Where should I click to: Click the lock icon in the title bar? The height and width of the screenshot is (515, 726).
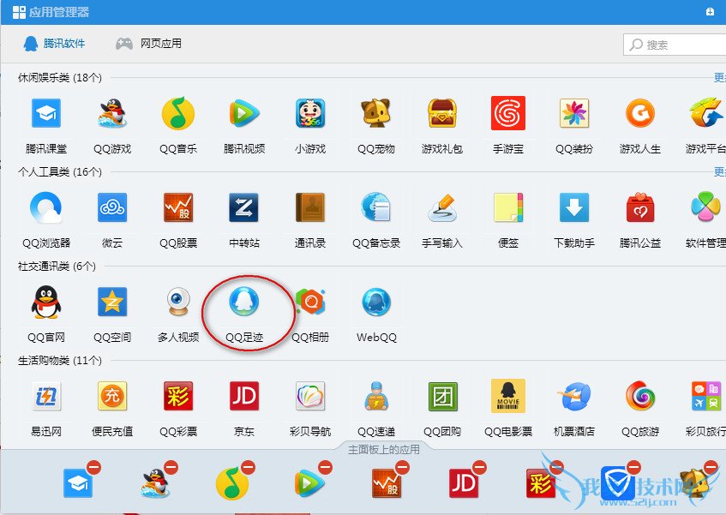710,12
